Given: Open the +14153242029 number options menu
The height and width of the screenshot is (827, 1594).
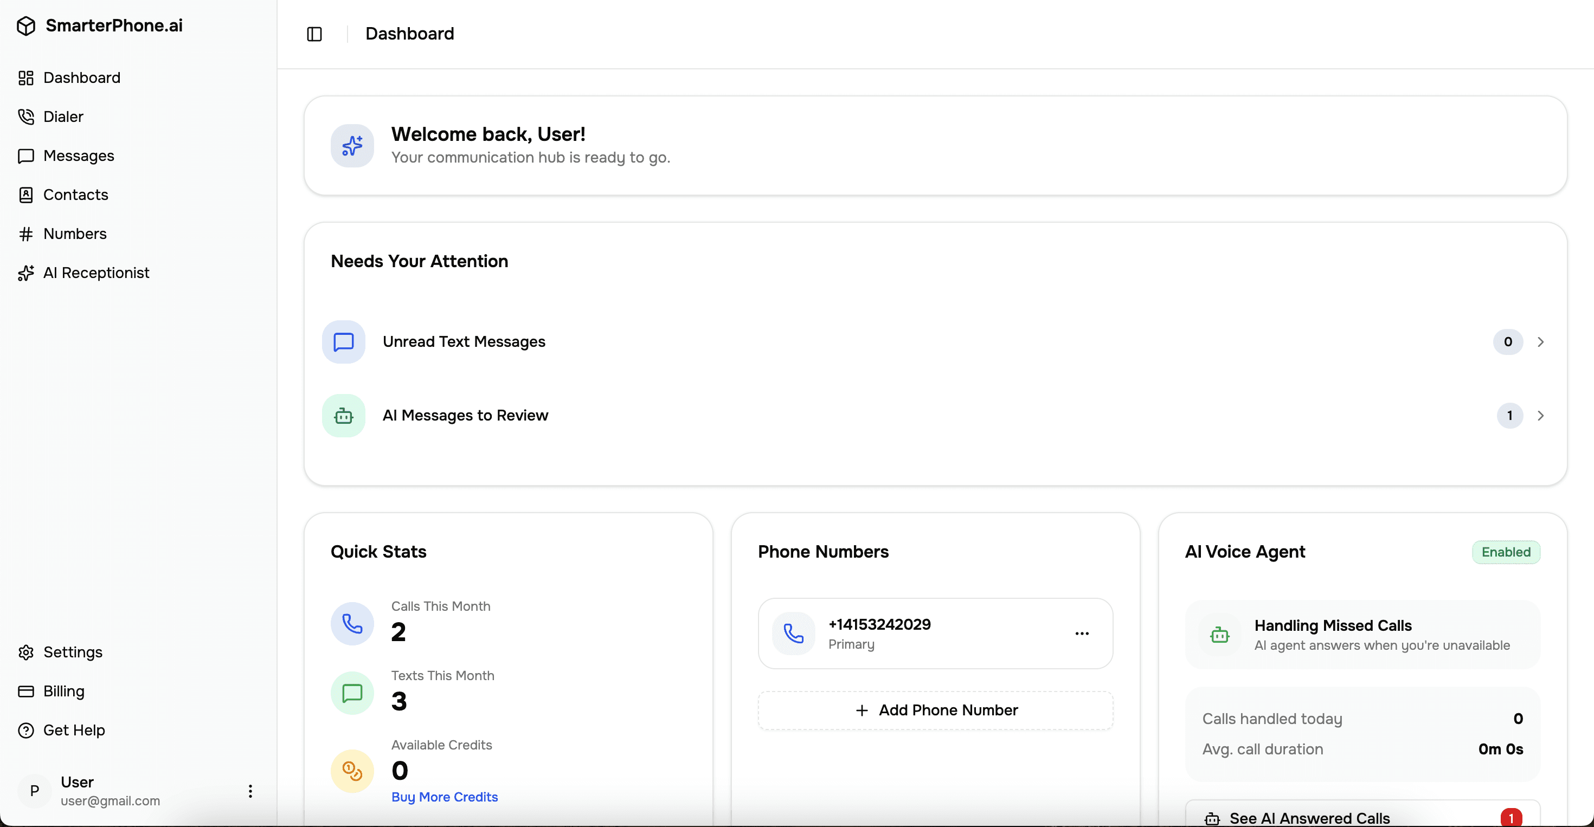Looking at the screenshot, I should [x=1082, y=634].
